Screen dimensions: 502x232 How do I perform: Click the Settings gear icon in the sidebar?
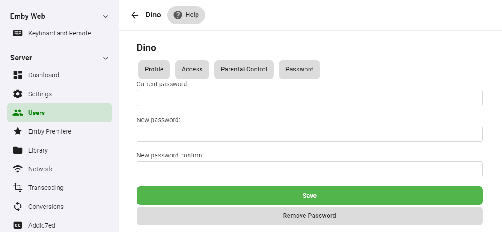[x=18, y=94]
